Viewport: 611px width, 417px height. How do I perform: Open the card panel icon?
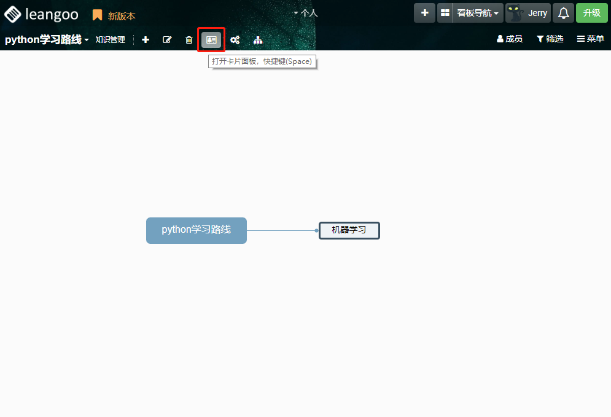(x=211, y=40)
